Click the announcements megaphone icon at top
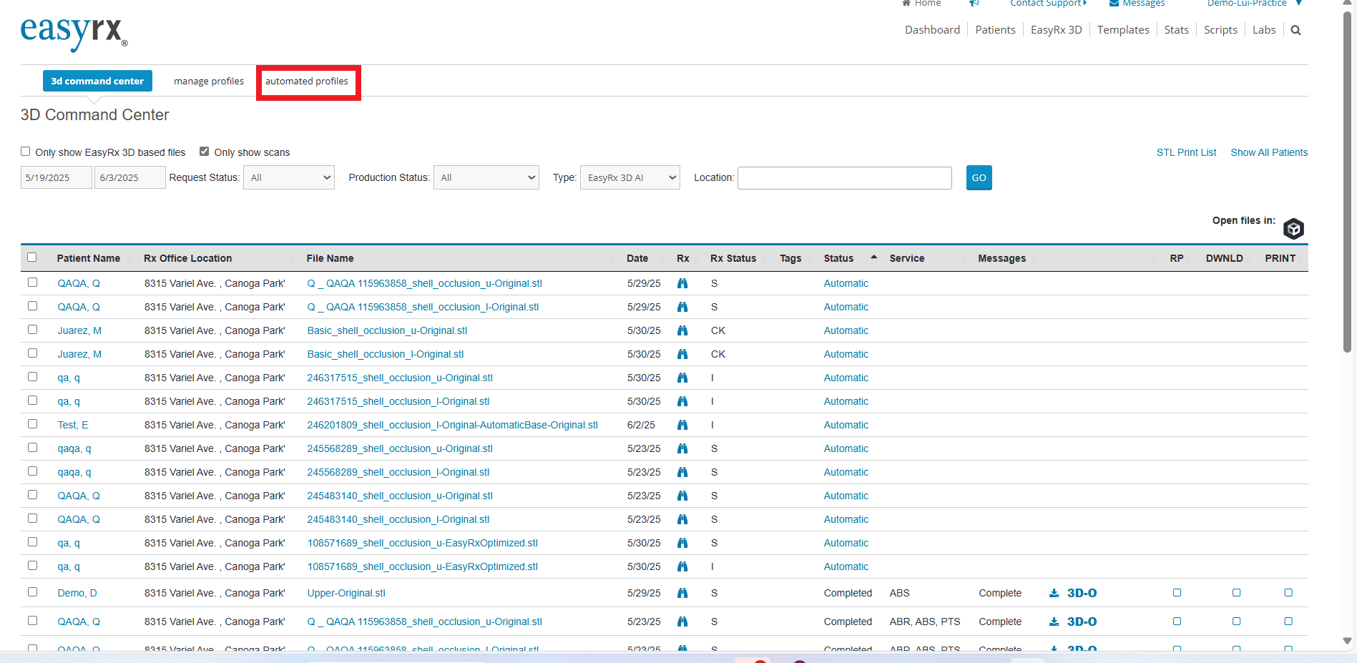Image resolution: width=1357 pixels, height=663 pixels. (x=974, y=4)
